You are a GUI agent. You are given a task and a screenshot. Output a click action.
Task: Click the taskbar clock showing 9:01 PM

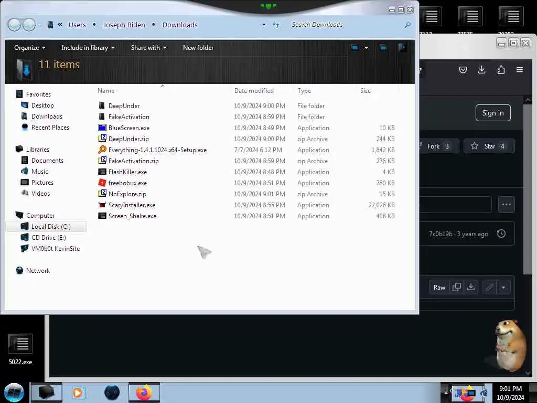[510, 393]
